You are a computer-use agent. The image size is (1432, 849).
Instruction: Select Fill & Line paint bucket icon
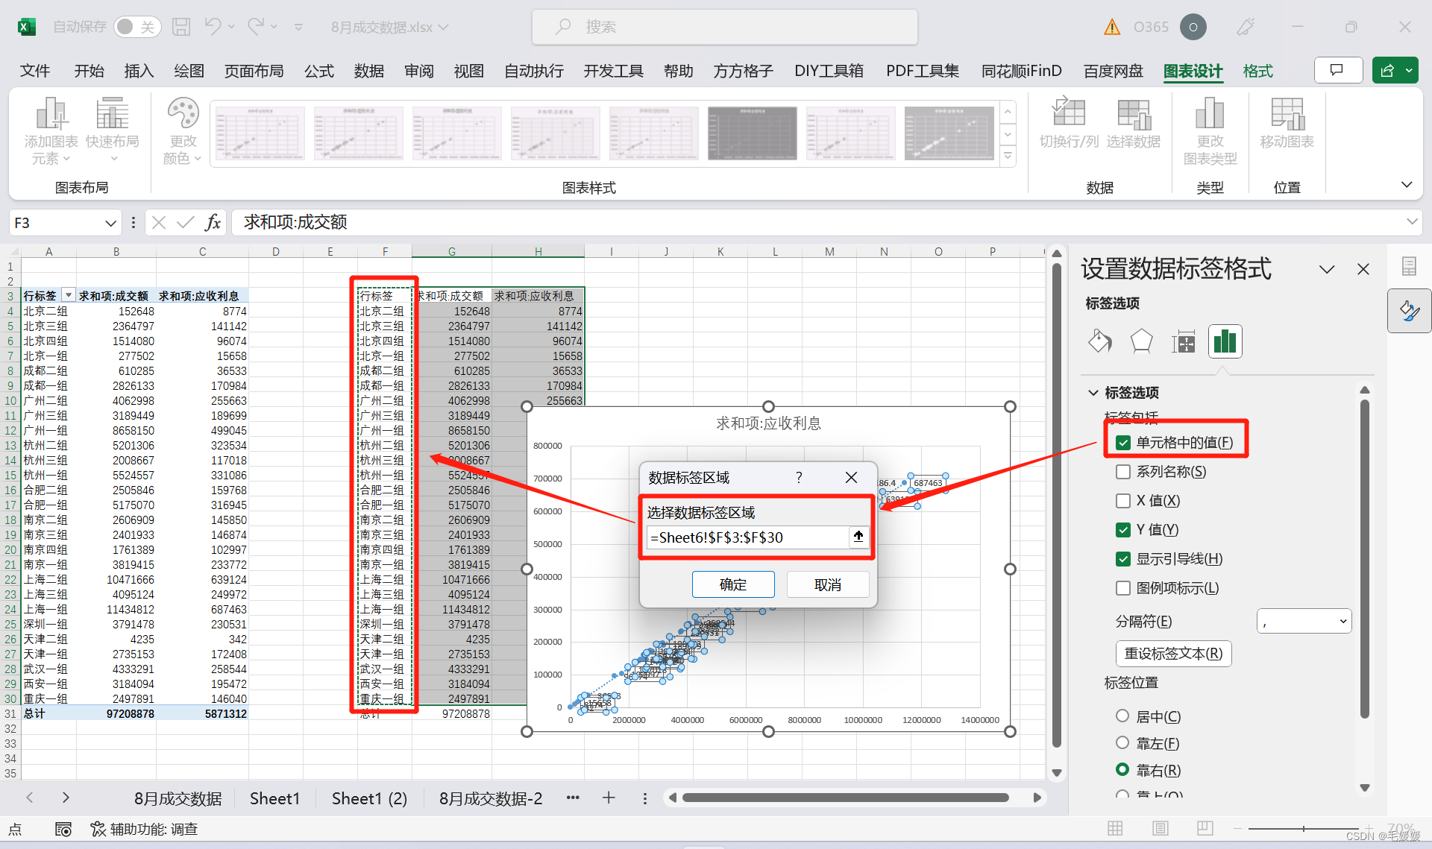pos(1099,342)
